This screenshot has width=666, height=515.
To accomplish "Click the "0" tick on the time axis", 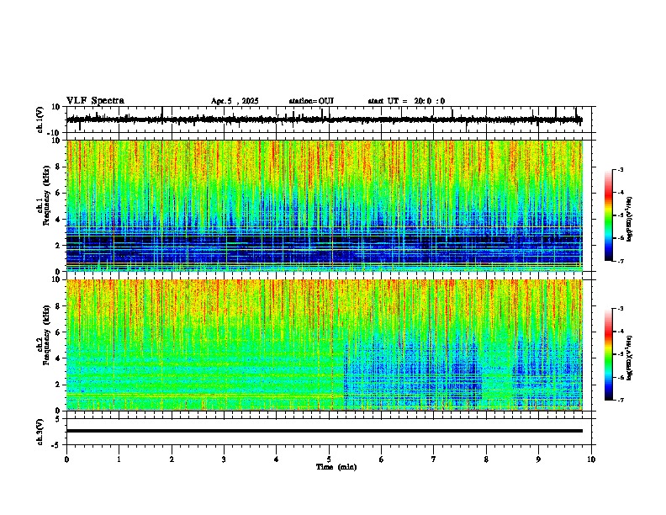I will tap(66, 459).
